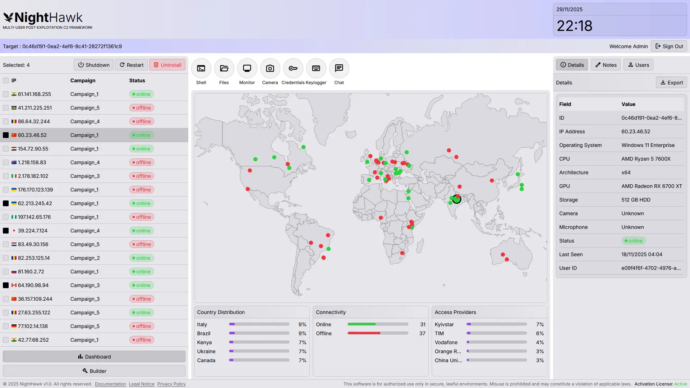Start the Keylogger tool

pos(316,68)
